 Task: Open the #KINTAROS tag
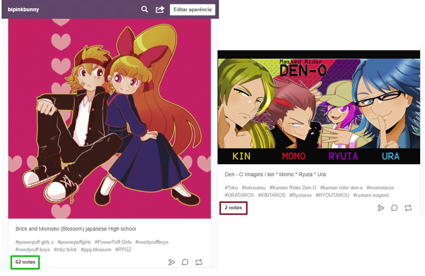[272, 195]
